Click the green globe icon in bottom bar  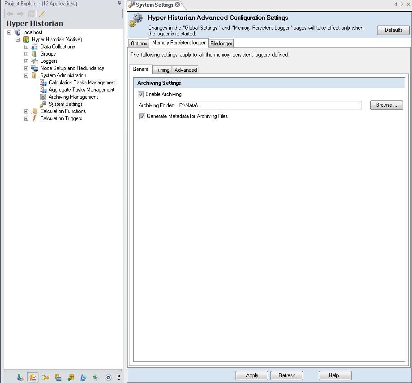point(95,378)
